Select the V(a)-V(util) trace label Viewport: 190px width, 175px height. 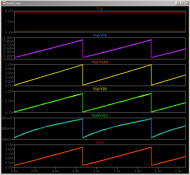point(100,62)
